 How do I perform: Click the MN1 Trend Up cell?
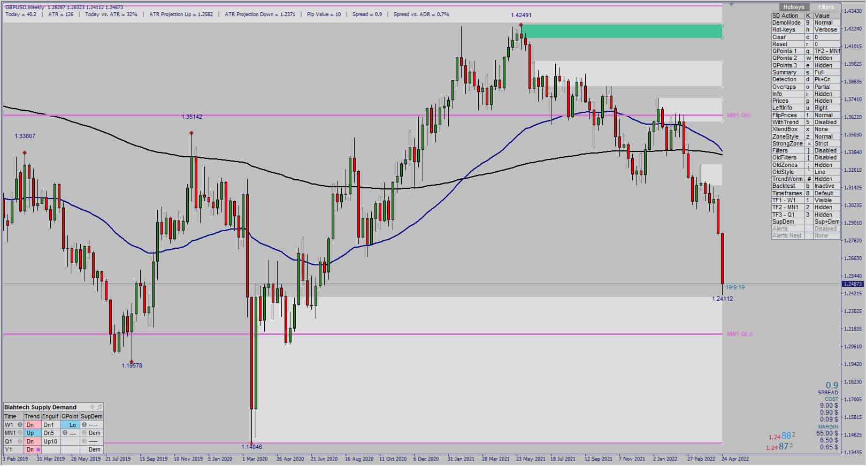32,433
